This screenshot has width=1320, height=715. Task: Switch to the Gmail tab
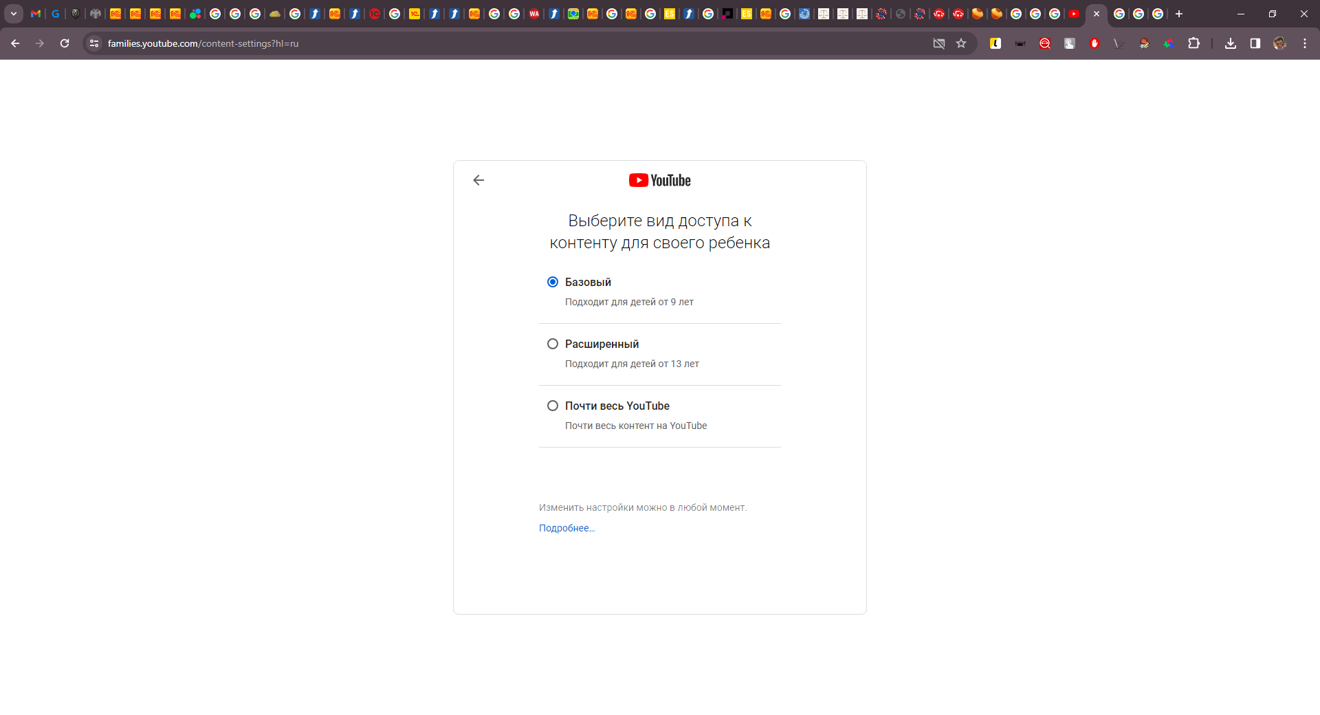(36, 14)
